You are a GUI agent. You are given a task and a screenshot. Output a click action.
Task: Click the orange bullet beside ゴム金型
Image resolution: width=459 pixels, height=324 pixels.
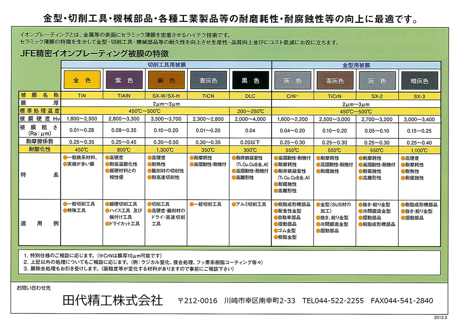(x=275, y=231)
